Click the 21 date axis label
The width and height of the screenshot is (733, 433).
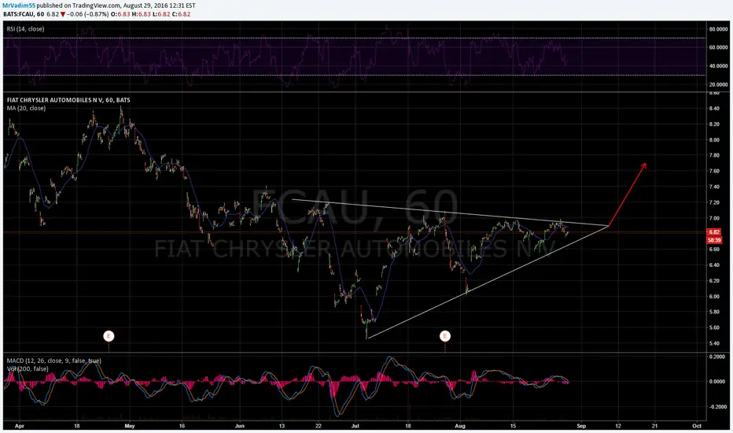[x=654, y=426]
